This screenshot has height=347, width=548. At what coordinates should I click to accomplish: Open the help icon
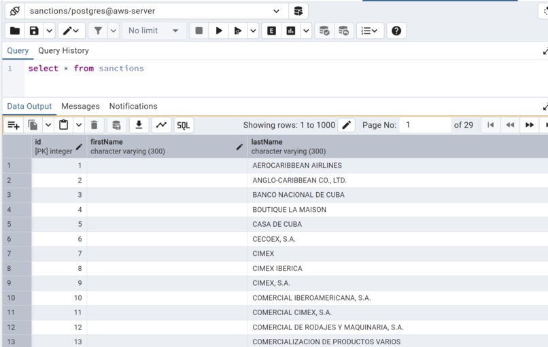click(x=396, y=31)
